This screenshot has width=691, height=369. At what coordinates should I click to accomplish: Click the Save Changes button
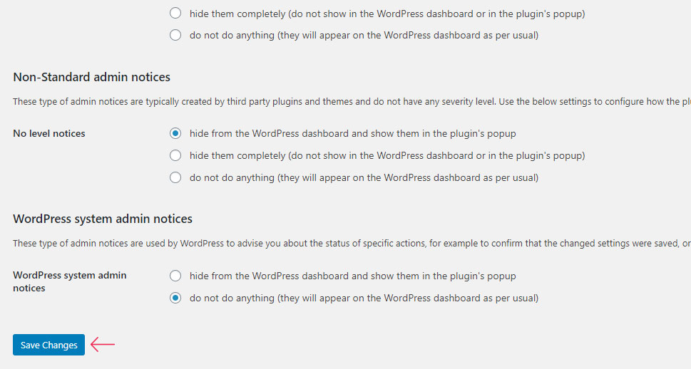point(49,345)
